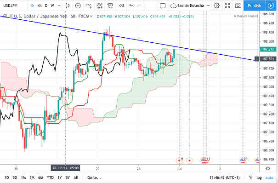Screen dimensions: 278x183
Task: Take a chart snapshot with camera icon
Action: 238,6
